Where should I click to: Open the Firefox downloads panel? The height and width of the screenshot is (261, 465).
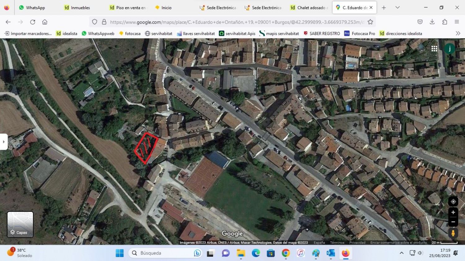432,22
